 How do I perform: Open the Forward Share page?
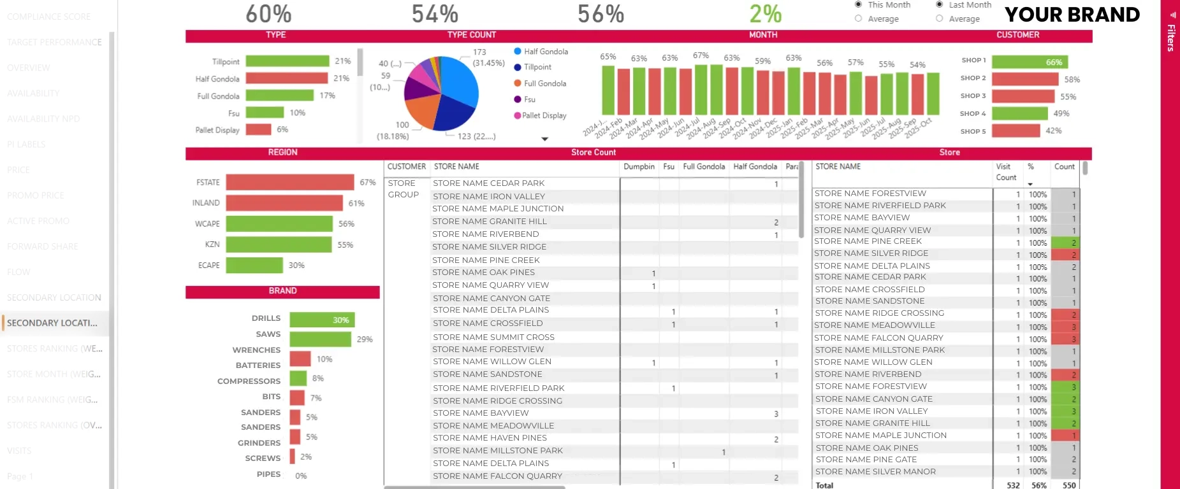coord(42,246)
